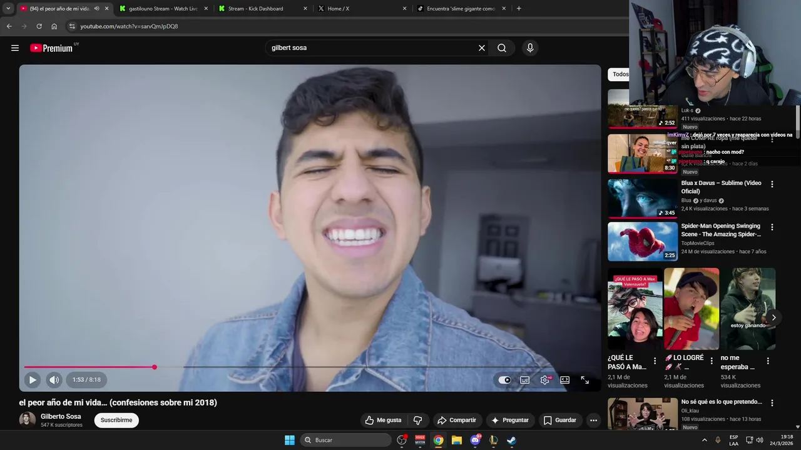Open the '¿QUÉ LE PASÓ A Ma...' short

[x=635, y=309]
